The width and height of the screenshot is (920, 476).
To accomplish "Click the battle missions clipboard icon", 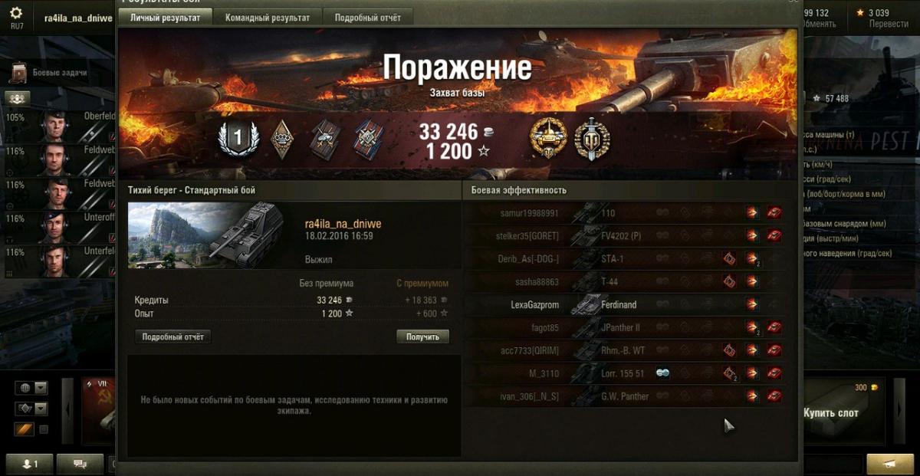I will (20, 73).
